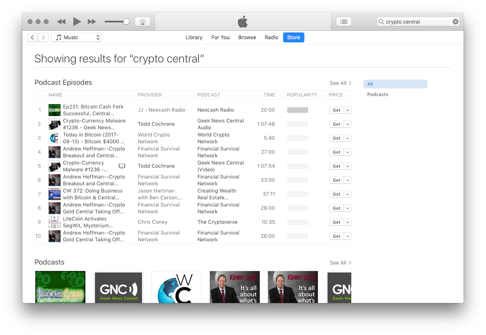Image resolution: width=486 pixels, height=335 pixels.
Task: Switch to the Radio tab
Action: point(271,37)
